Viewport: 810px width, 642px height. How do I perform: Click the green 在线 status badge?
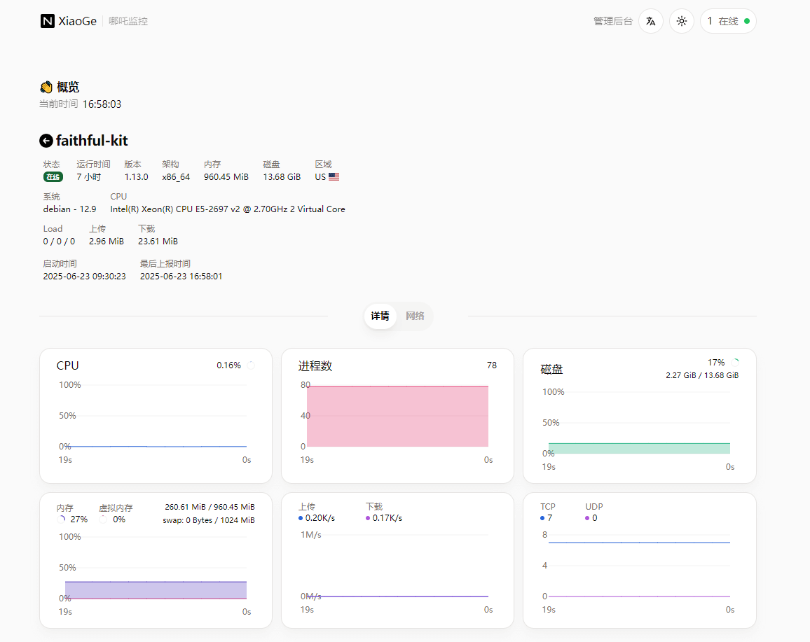click(53, 177)
